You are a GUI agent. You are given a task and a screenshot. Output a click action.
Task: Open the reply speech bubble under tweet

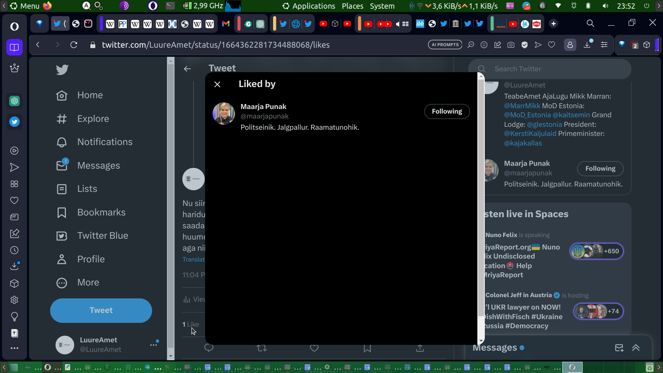pos(209,348)
